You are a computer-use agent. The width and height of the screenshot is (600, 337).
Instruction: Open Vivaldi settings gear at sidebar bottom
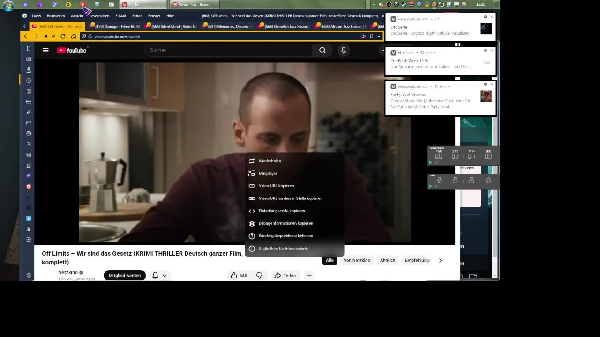[29, 276]
